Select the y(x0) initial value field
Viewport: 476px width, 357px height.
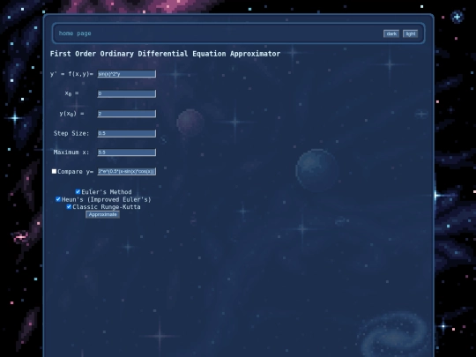[x=127, y=114]
